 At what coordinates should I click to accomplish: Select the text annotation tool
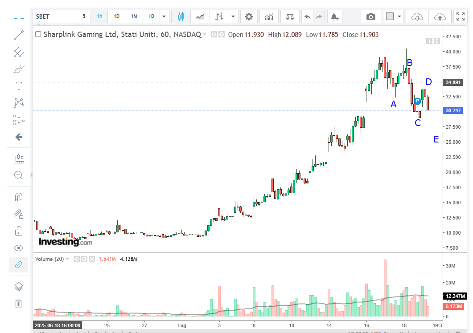pyautogui.click(x=19, y=86)
